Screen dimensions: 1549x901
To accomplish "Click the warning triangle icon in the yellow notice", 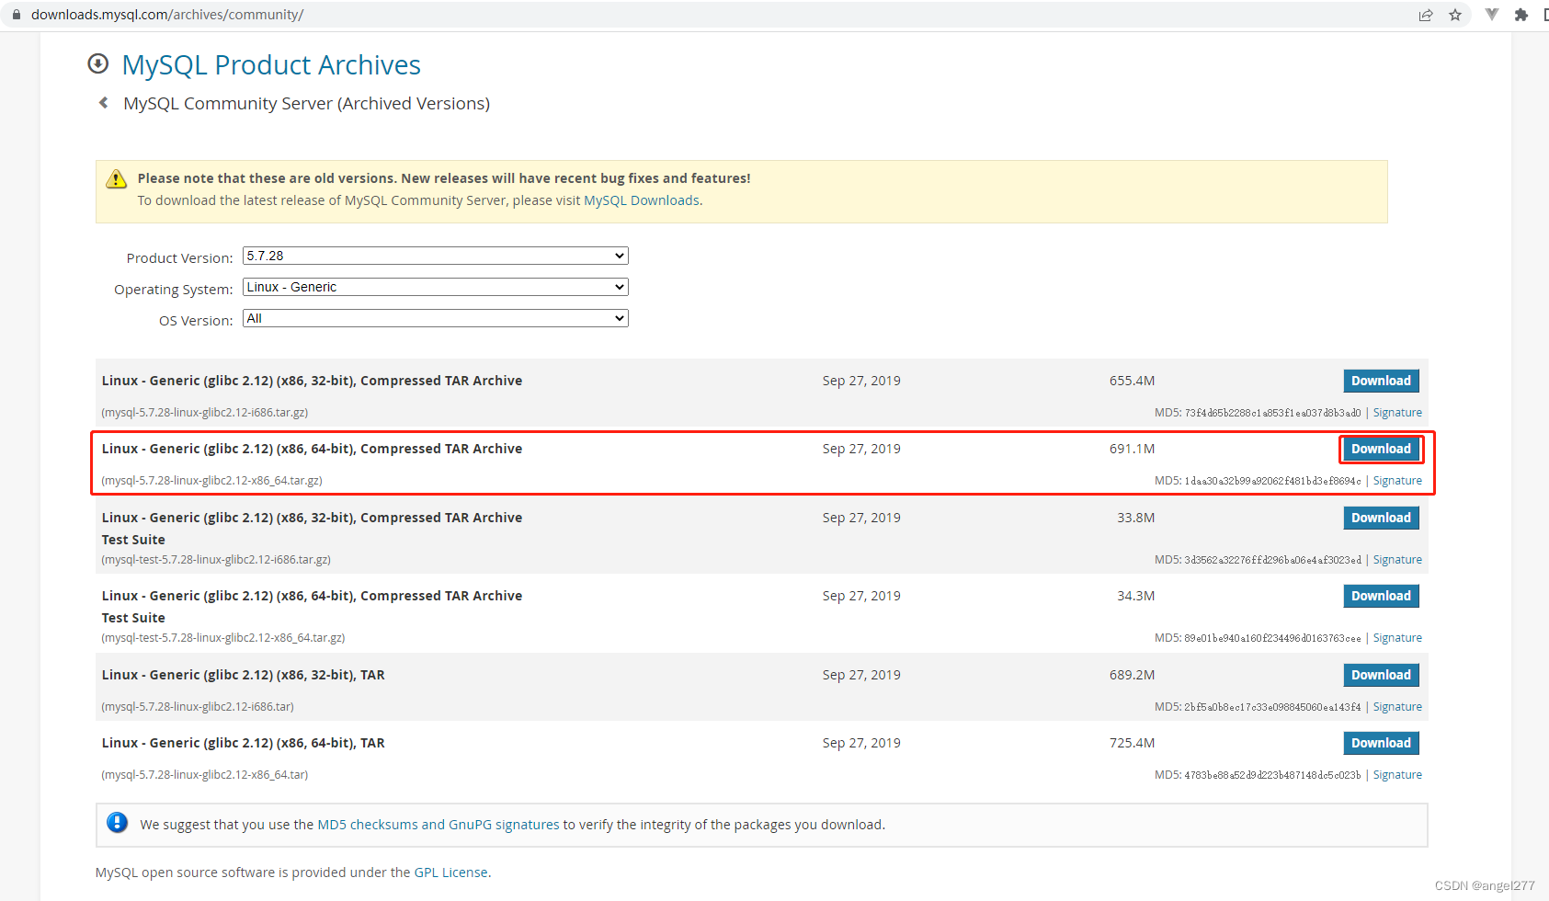I will point(117,178).
